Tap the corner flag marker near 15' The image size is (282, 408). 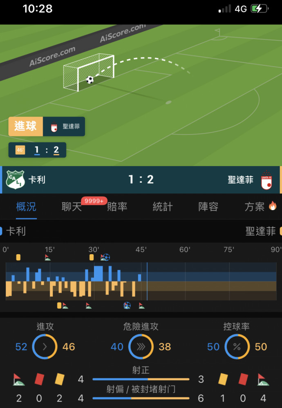(x=47, y=257)
